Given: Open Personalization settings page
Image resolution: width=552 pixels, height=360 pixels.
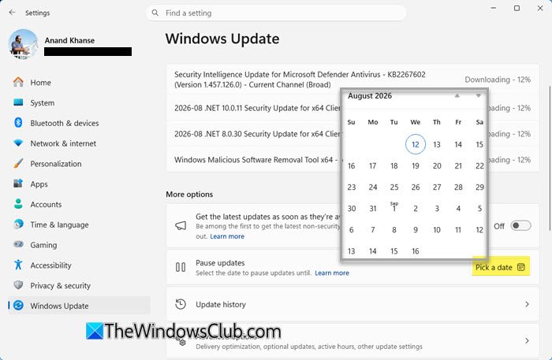Looking at the screenshot, I should tap(79, 164).
